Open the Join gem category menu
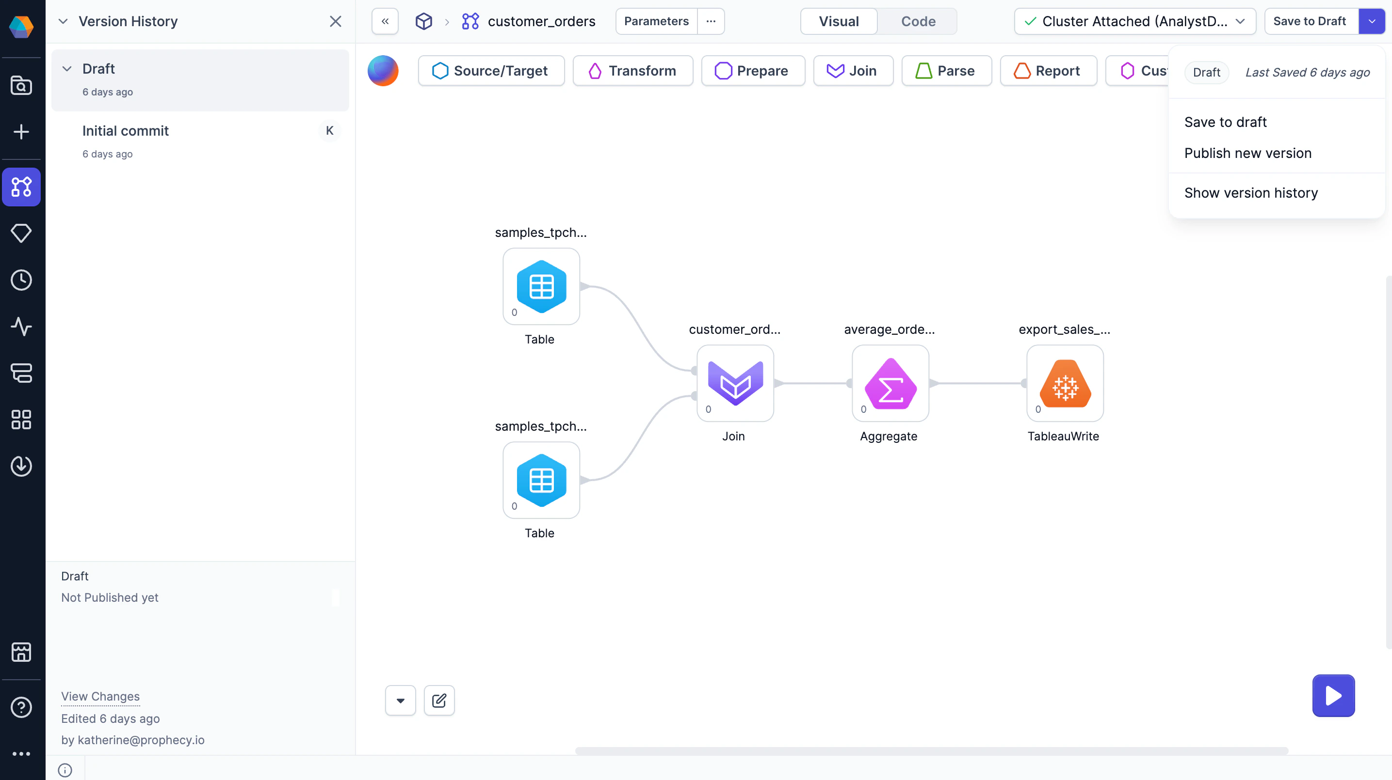The image size is (1392, 780). [853, 71]
